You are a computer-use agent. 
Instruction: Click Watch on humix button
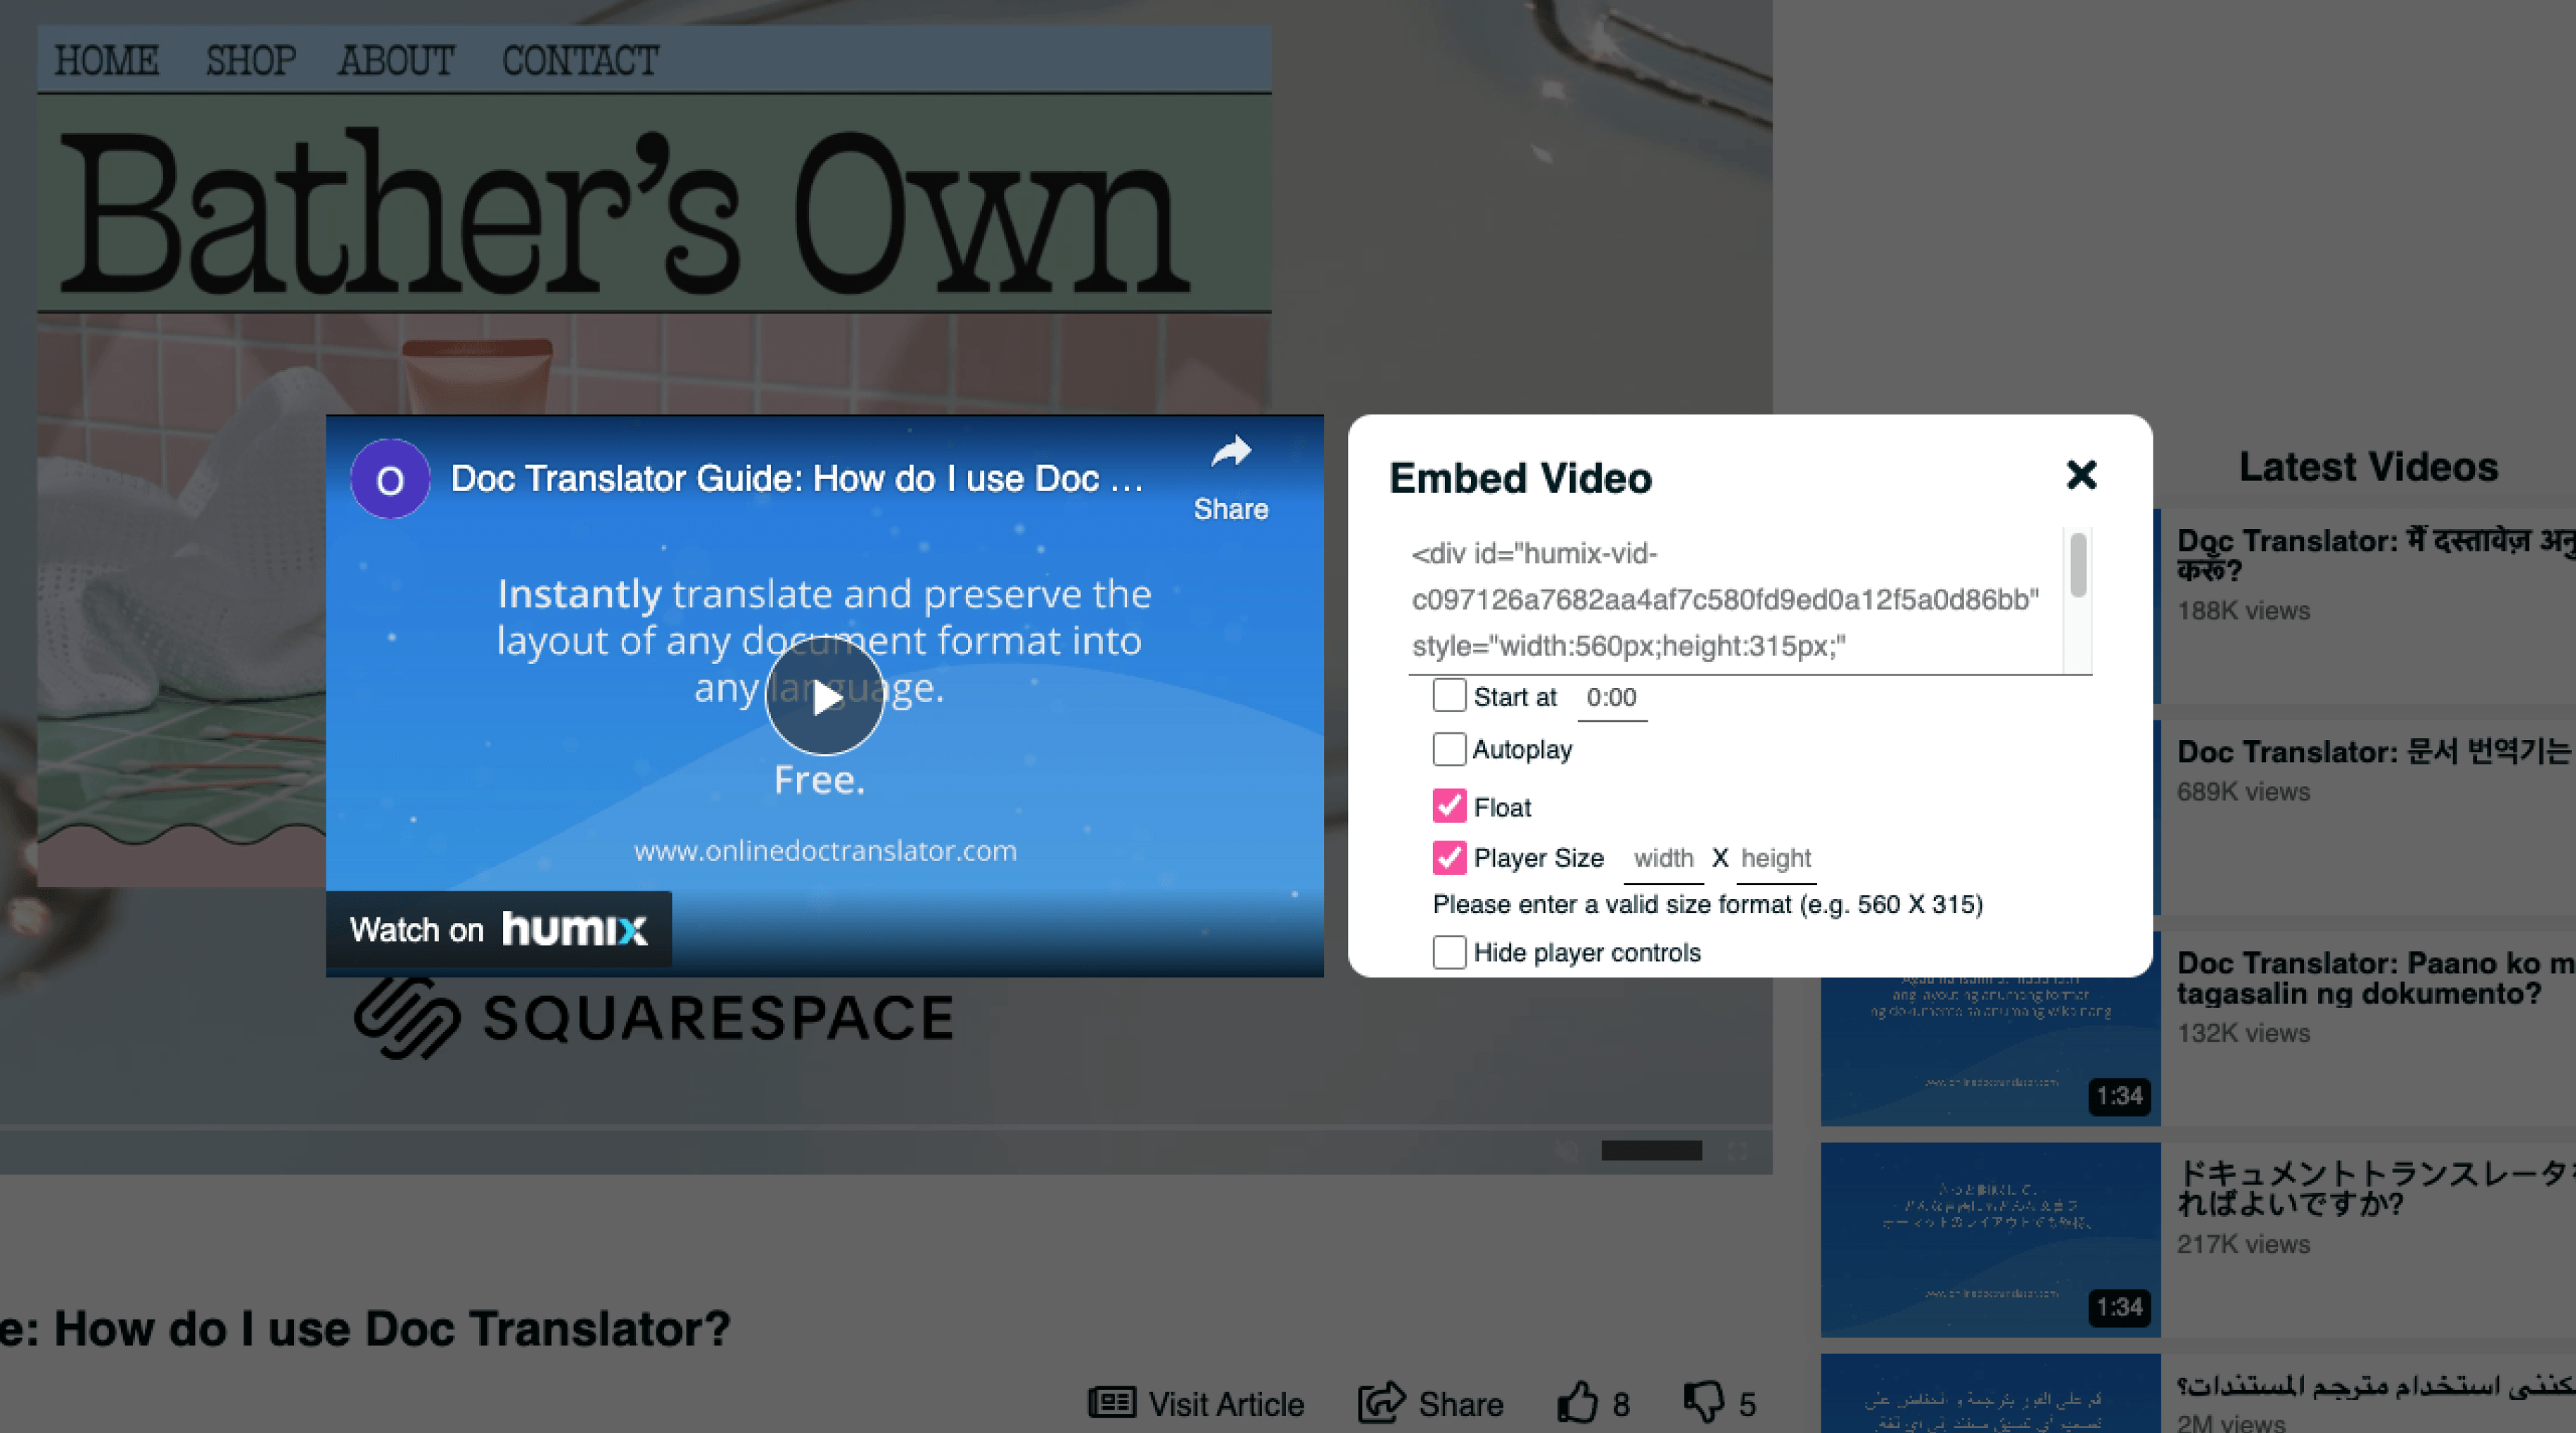click(x=499, y=929)
